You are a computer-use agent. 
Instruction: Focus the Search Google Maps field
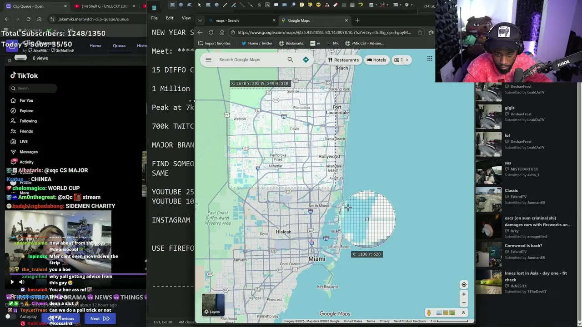click(251, 59)
